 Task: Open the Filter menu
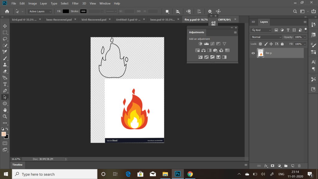tap(75, 3)
